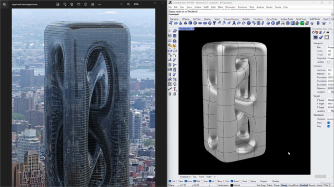The image size is (334, 187).
Task: Uncheck the wallpaper Show checkbox
Action: pyautogui.click(x=328, y=123)
